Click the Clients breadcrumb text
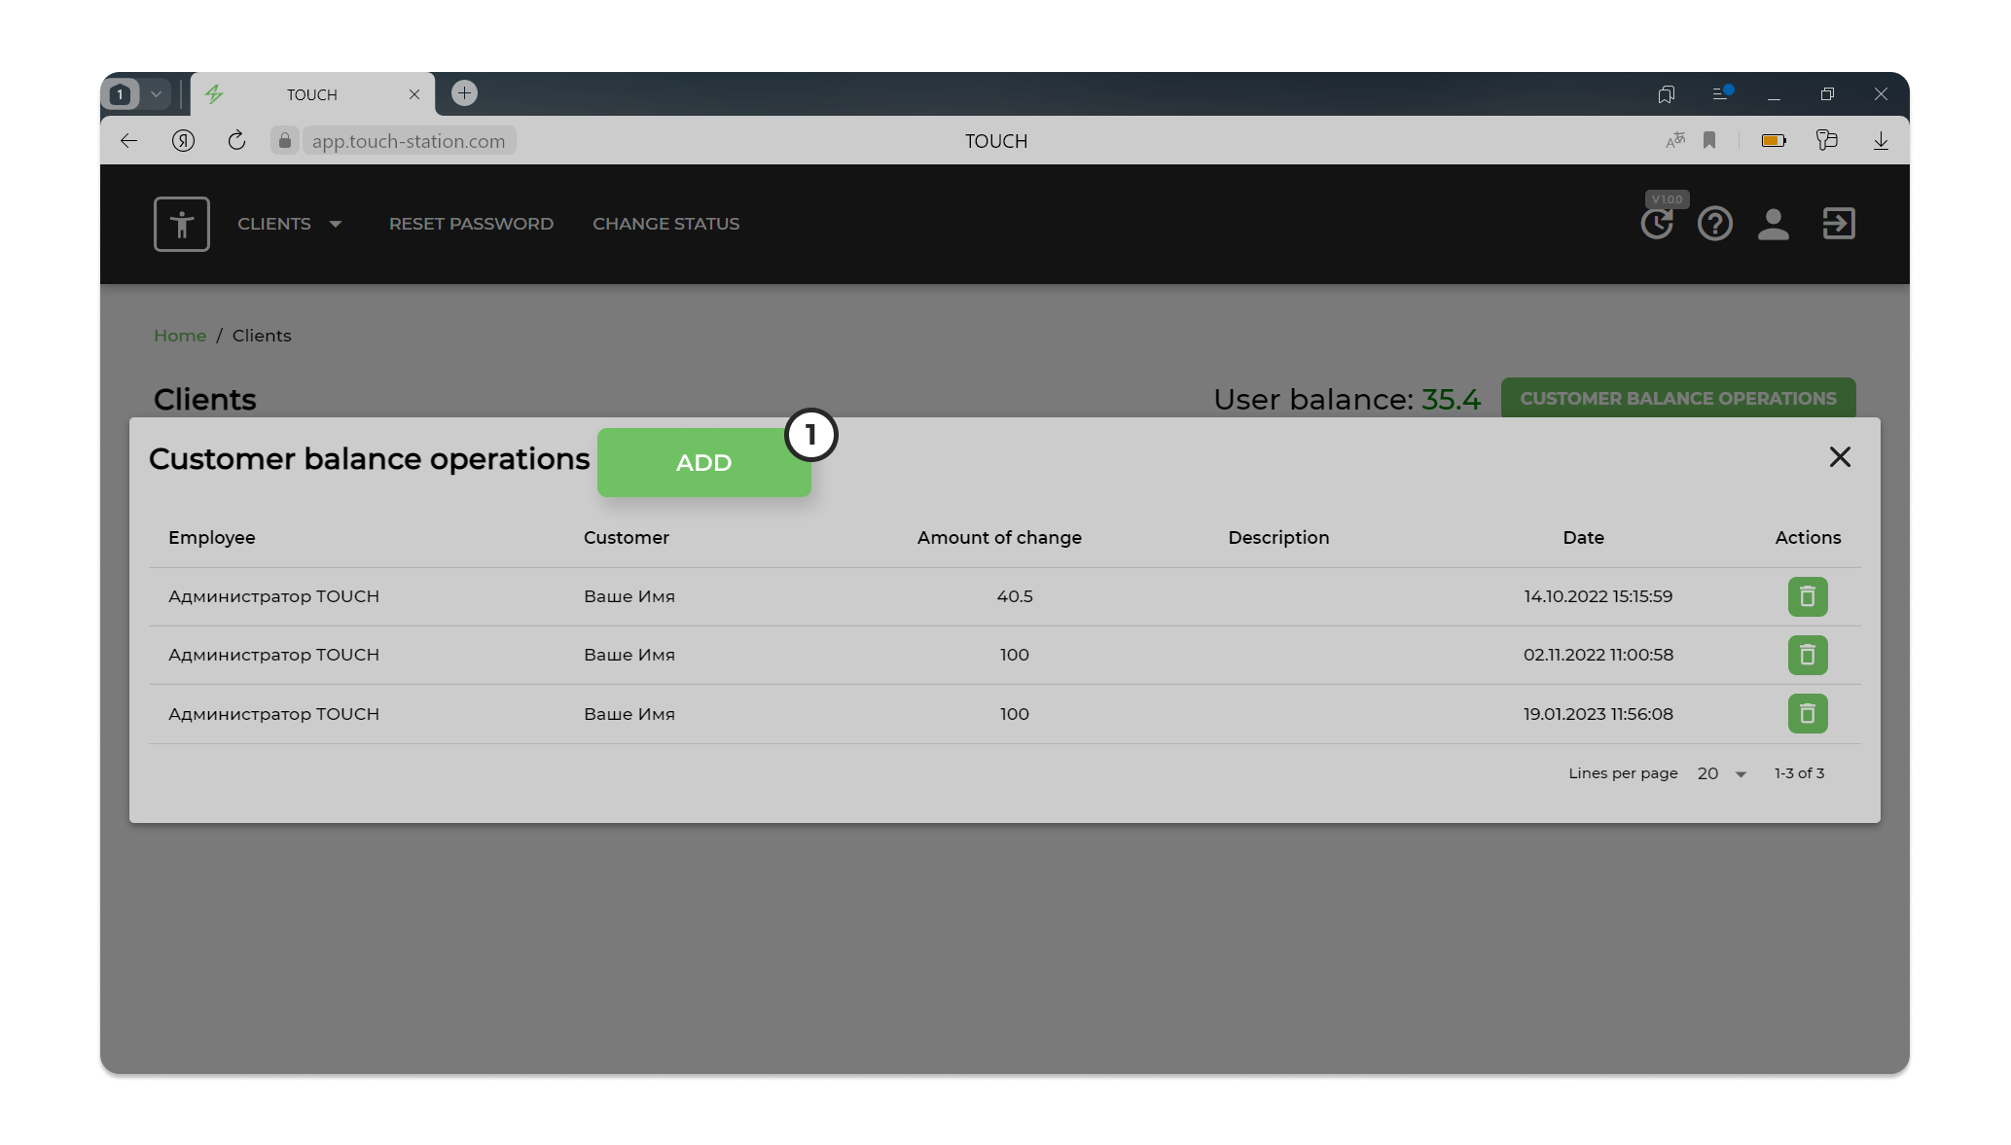The width and height of the screenshot is (2011, 1145). (262, 336)
